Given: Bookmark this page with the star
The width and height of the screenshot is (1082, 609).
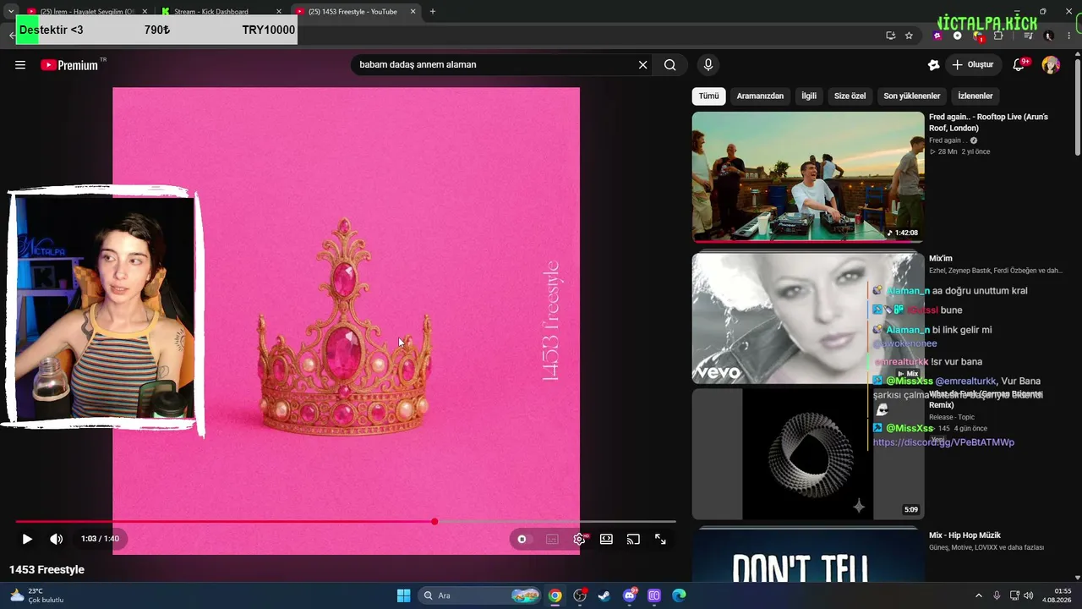Looking at the screenshot, I should click(909, 36).
